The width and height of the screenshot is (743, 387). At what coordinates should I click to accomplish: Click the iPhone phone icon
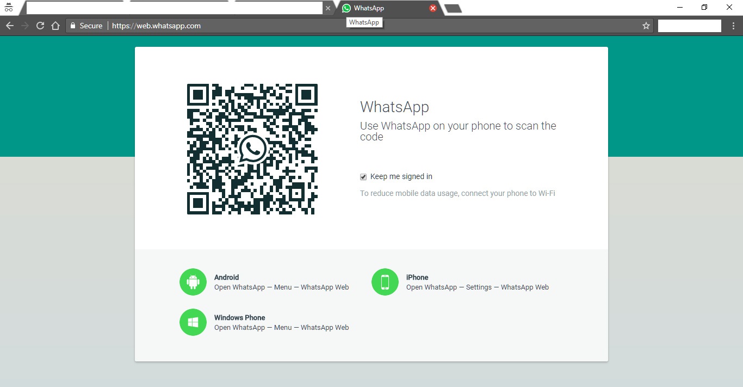pyautogui.click(x=385, y=282)
